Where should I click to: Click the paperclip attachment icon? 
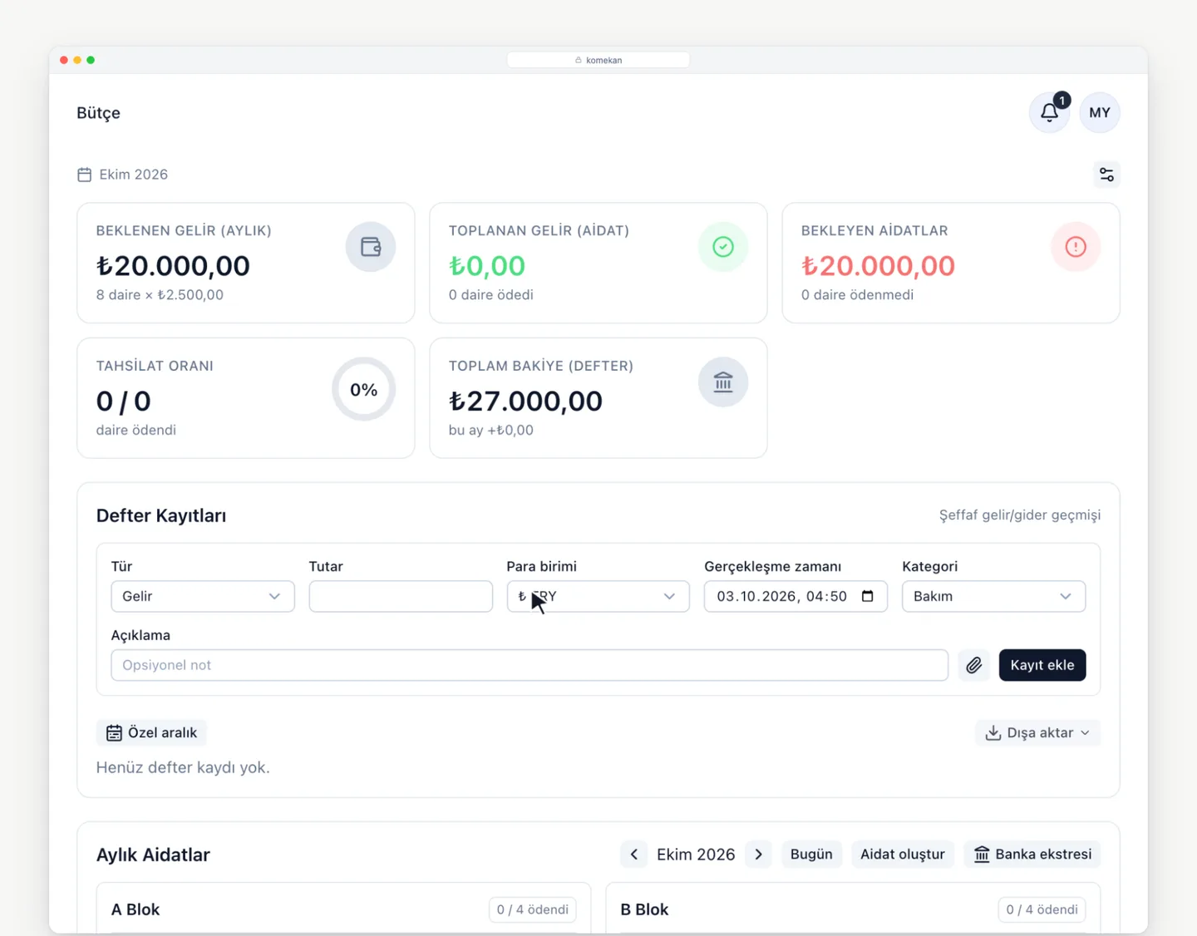coord(974,665)
